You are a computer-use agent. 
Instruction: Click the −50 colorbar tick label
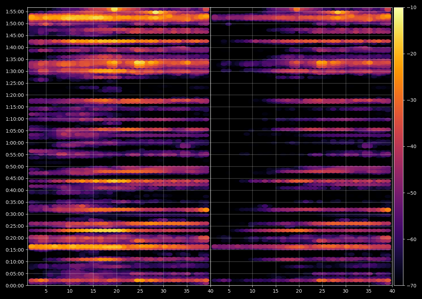point(411,193)
